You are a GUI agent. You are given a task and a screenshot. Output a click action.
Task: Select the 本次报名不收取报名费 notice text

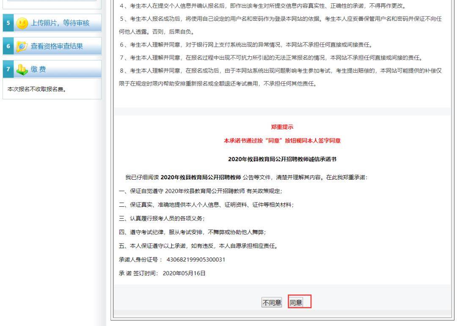(x=37, y=90)
